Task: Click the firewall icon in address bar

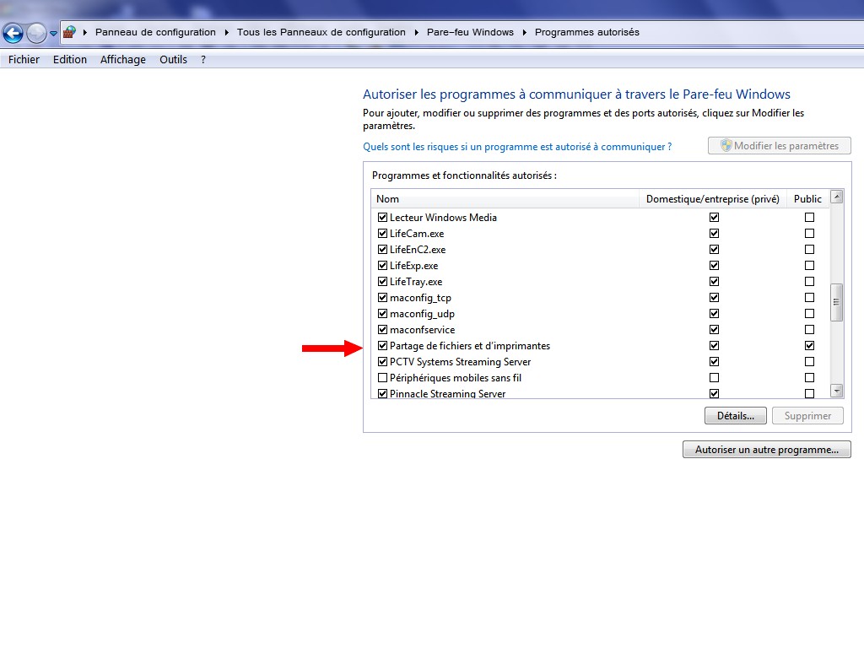Action: coord(70,32)
